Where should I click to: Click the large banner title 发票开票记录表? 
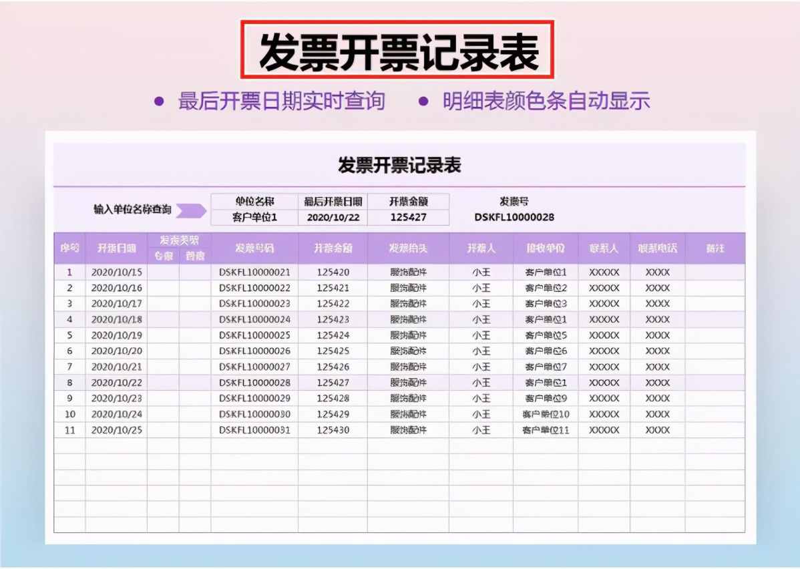(398, 51)
